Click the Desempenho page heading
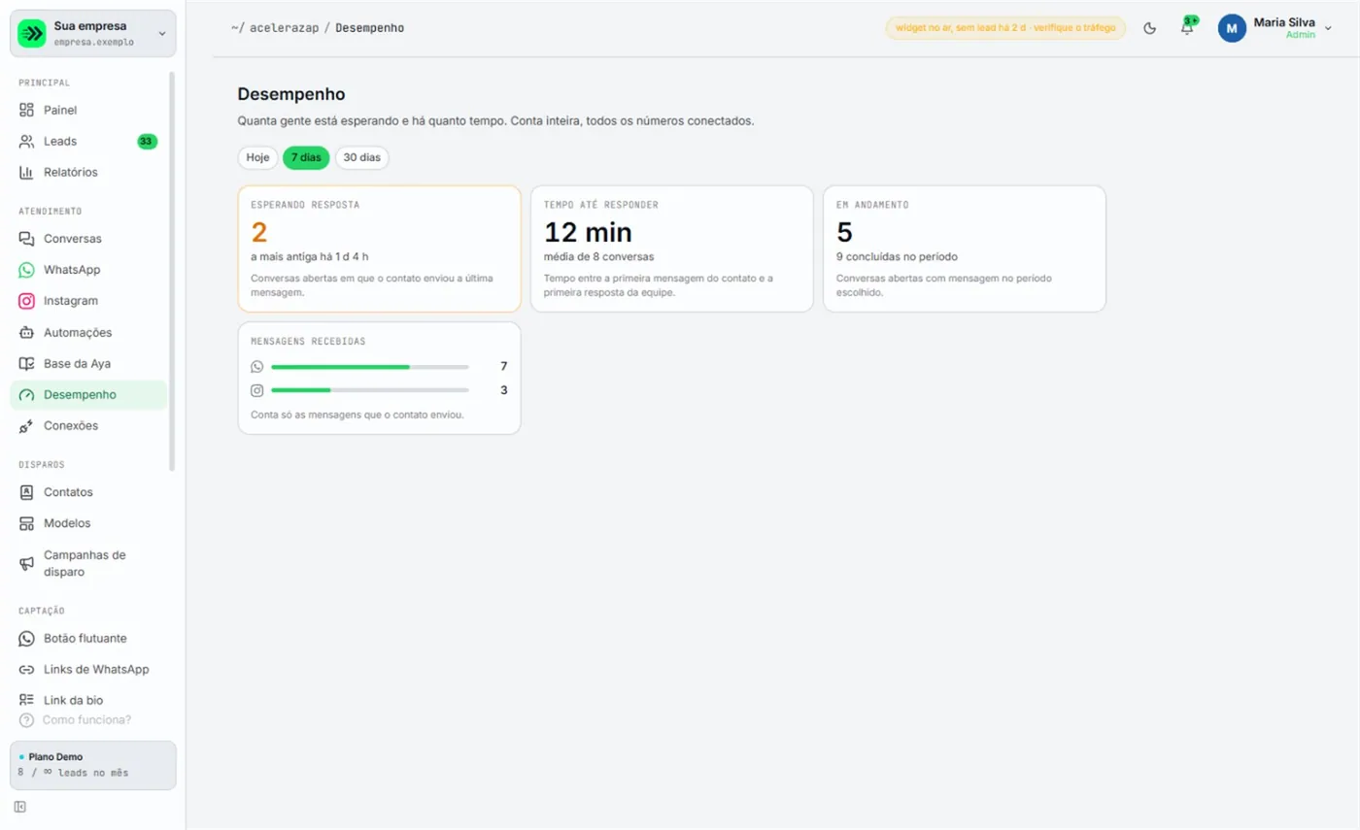The image size is (1360, 830). pyautogui.click(x=291, y=94)
